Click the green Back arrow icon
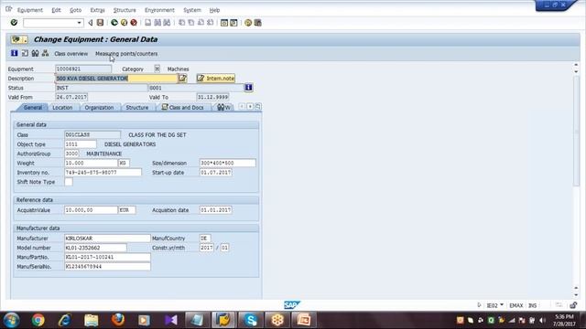The width and height of the screenshot is (586, 329). tap(114, 23)
